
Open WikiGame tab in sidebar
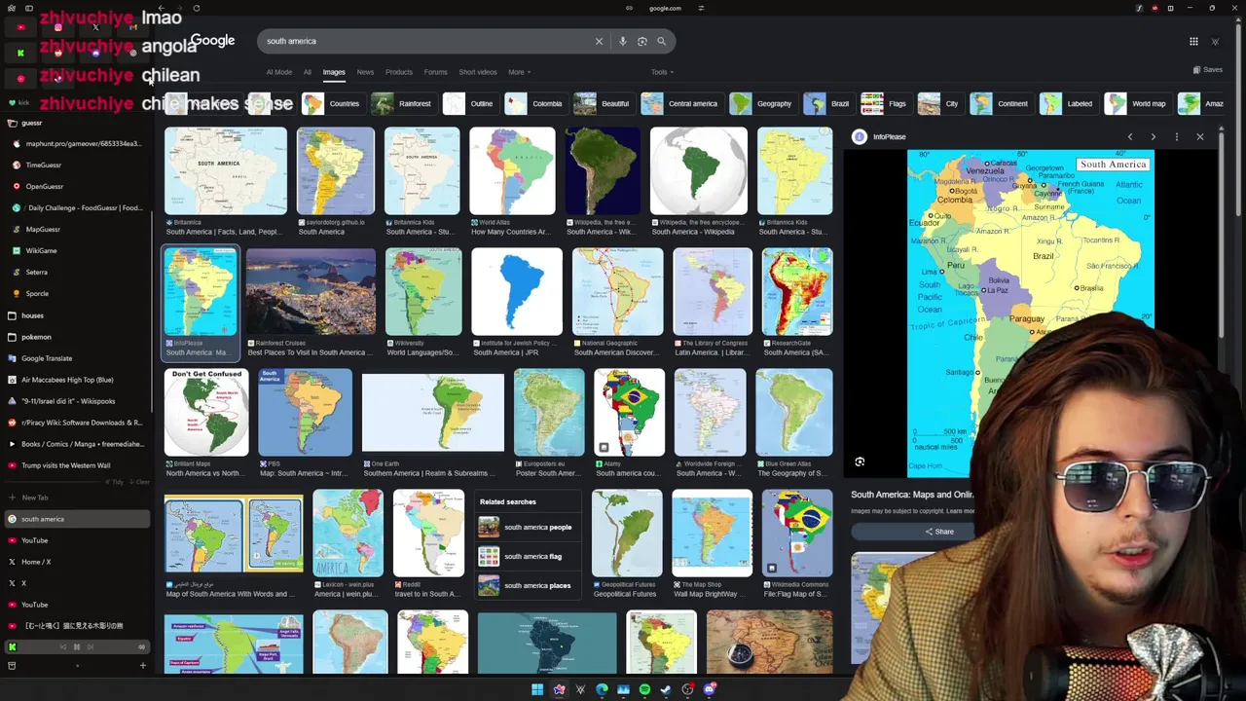click(77, 251)
